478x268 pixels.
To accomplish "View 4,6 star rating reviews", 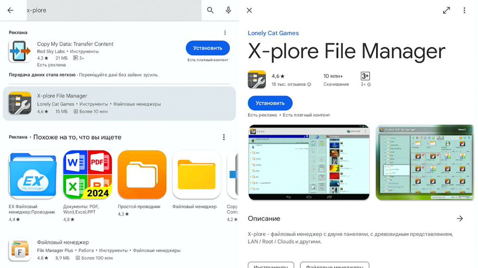I will (278, 76).
